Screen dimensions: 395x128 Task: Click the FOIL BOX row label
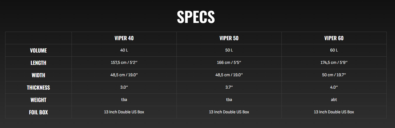click(38, 112)
